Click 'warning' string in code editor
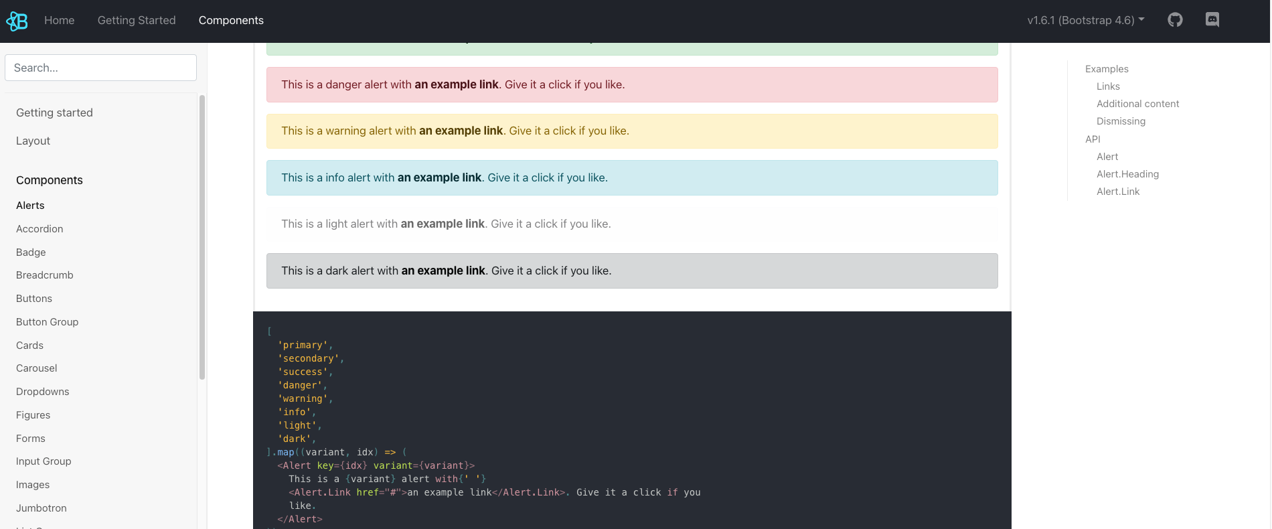The width and height of the screenshot is (1272, 529). pos(303,398)
